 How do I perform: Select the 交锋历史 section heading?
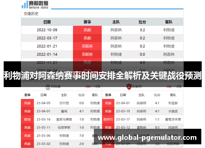[x=31, y=13]
